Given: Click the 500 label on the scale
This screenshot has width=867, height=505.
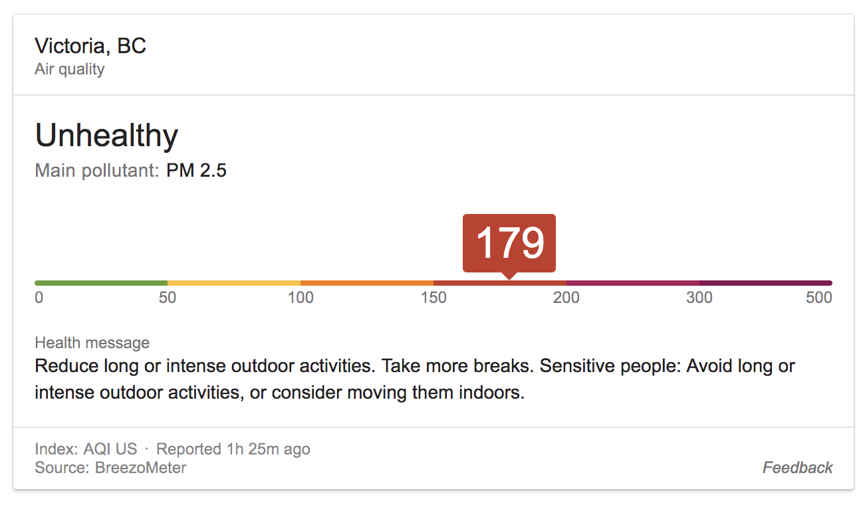Looking at the screenshot, I should [818, 298].
